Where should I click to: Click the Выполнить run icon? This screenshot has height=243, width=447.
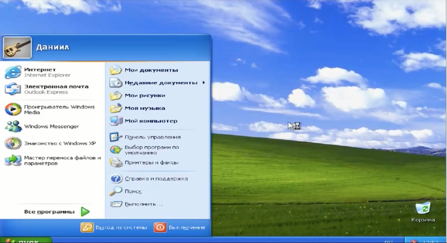pos(116,204)
